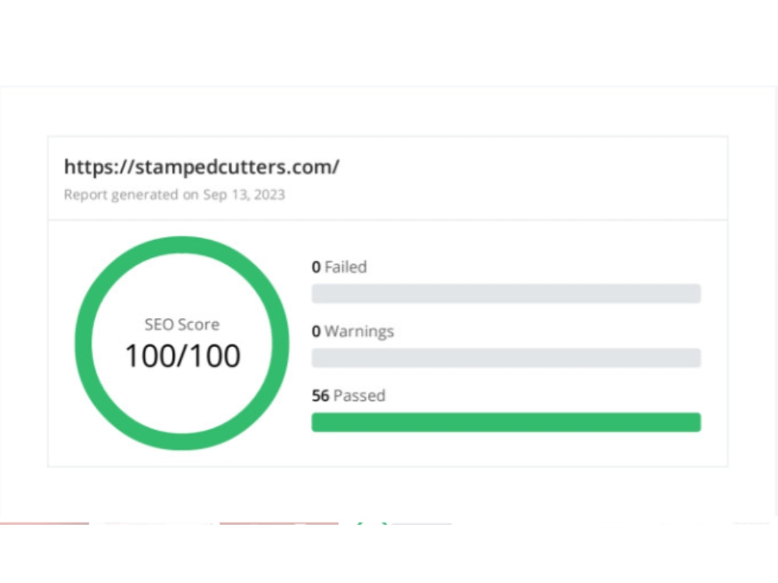Click the word "Warnings"

click(359, 331)
